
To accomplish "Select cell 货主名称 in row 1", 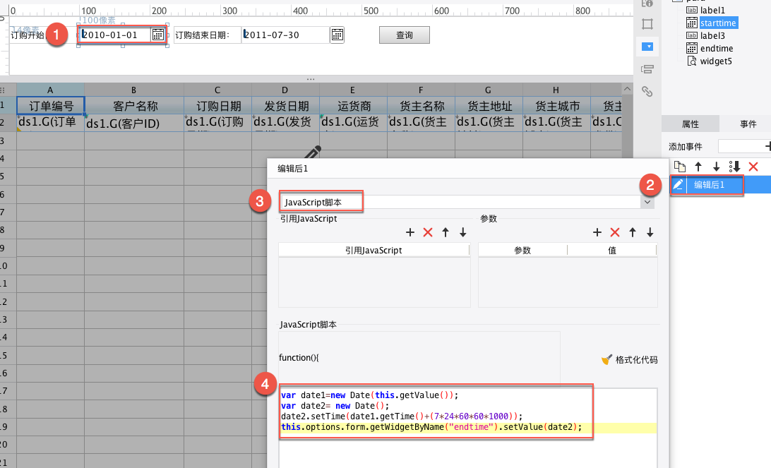I will (422, 106).
